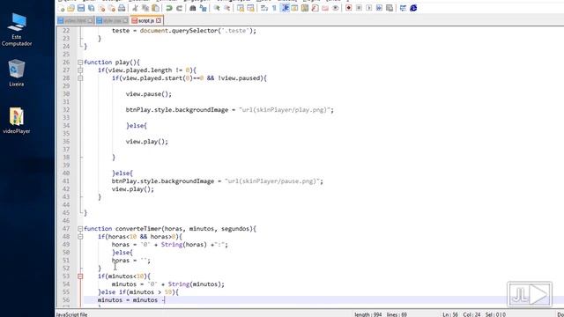Click the Save All toolbar icon
The height and width of the screenshot is (317, 564).
(92, 8)
